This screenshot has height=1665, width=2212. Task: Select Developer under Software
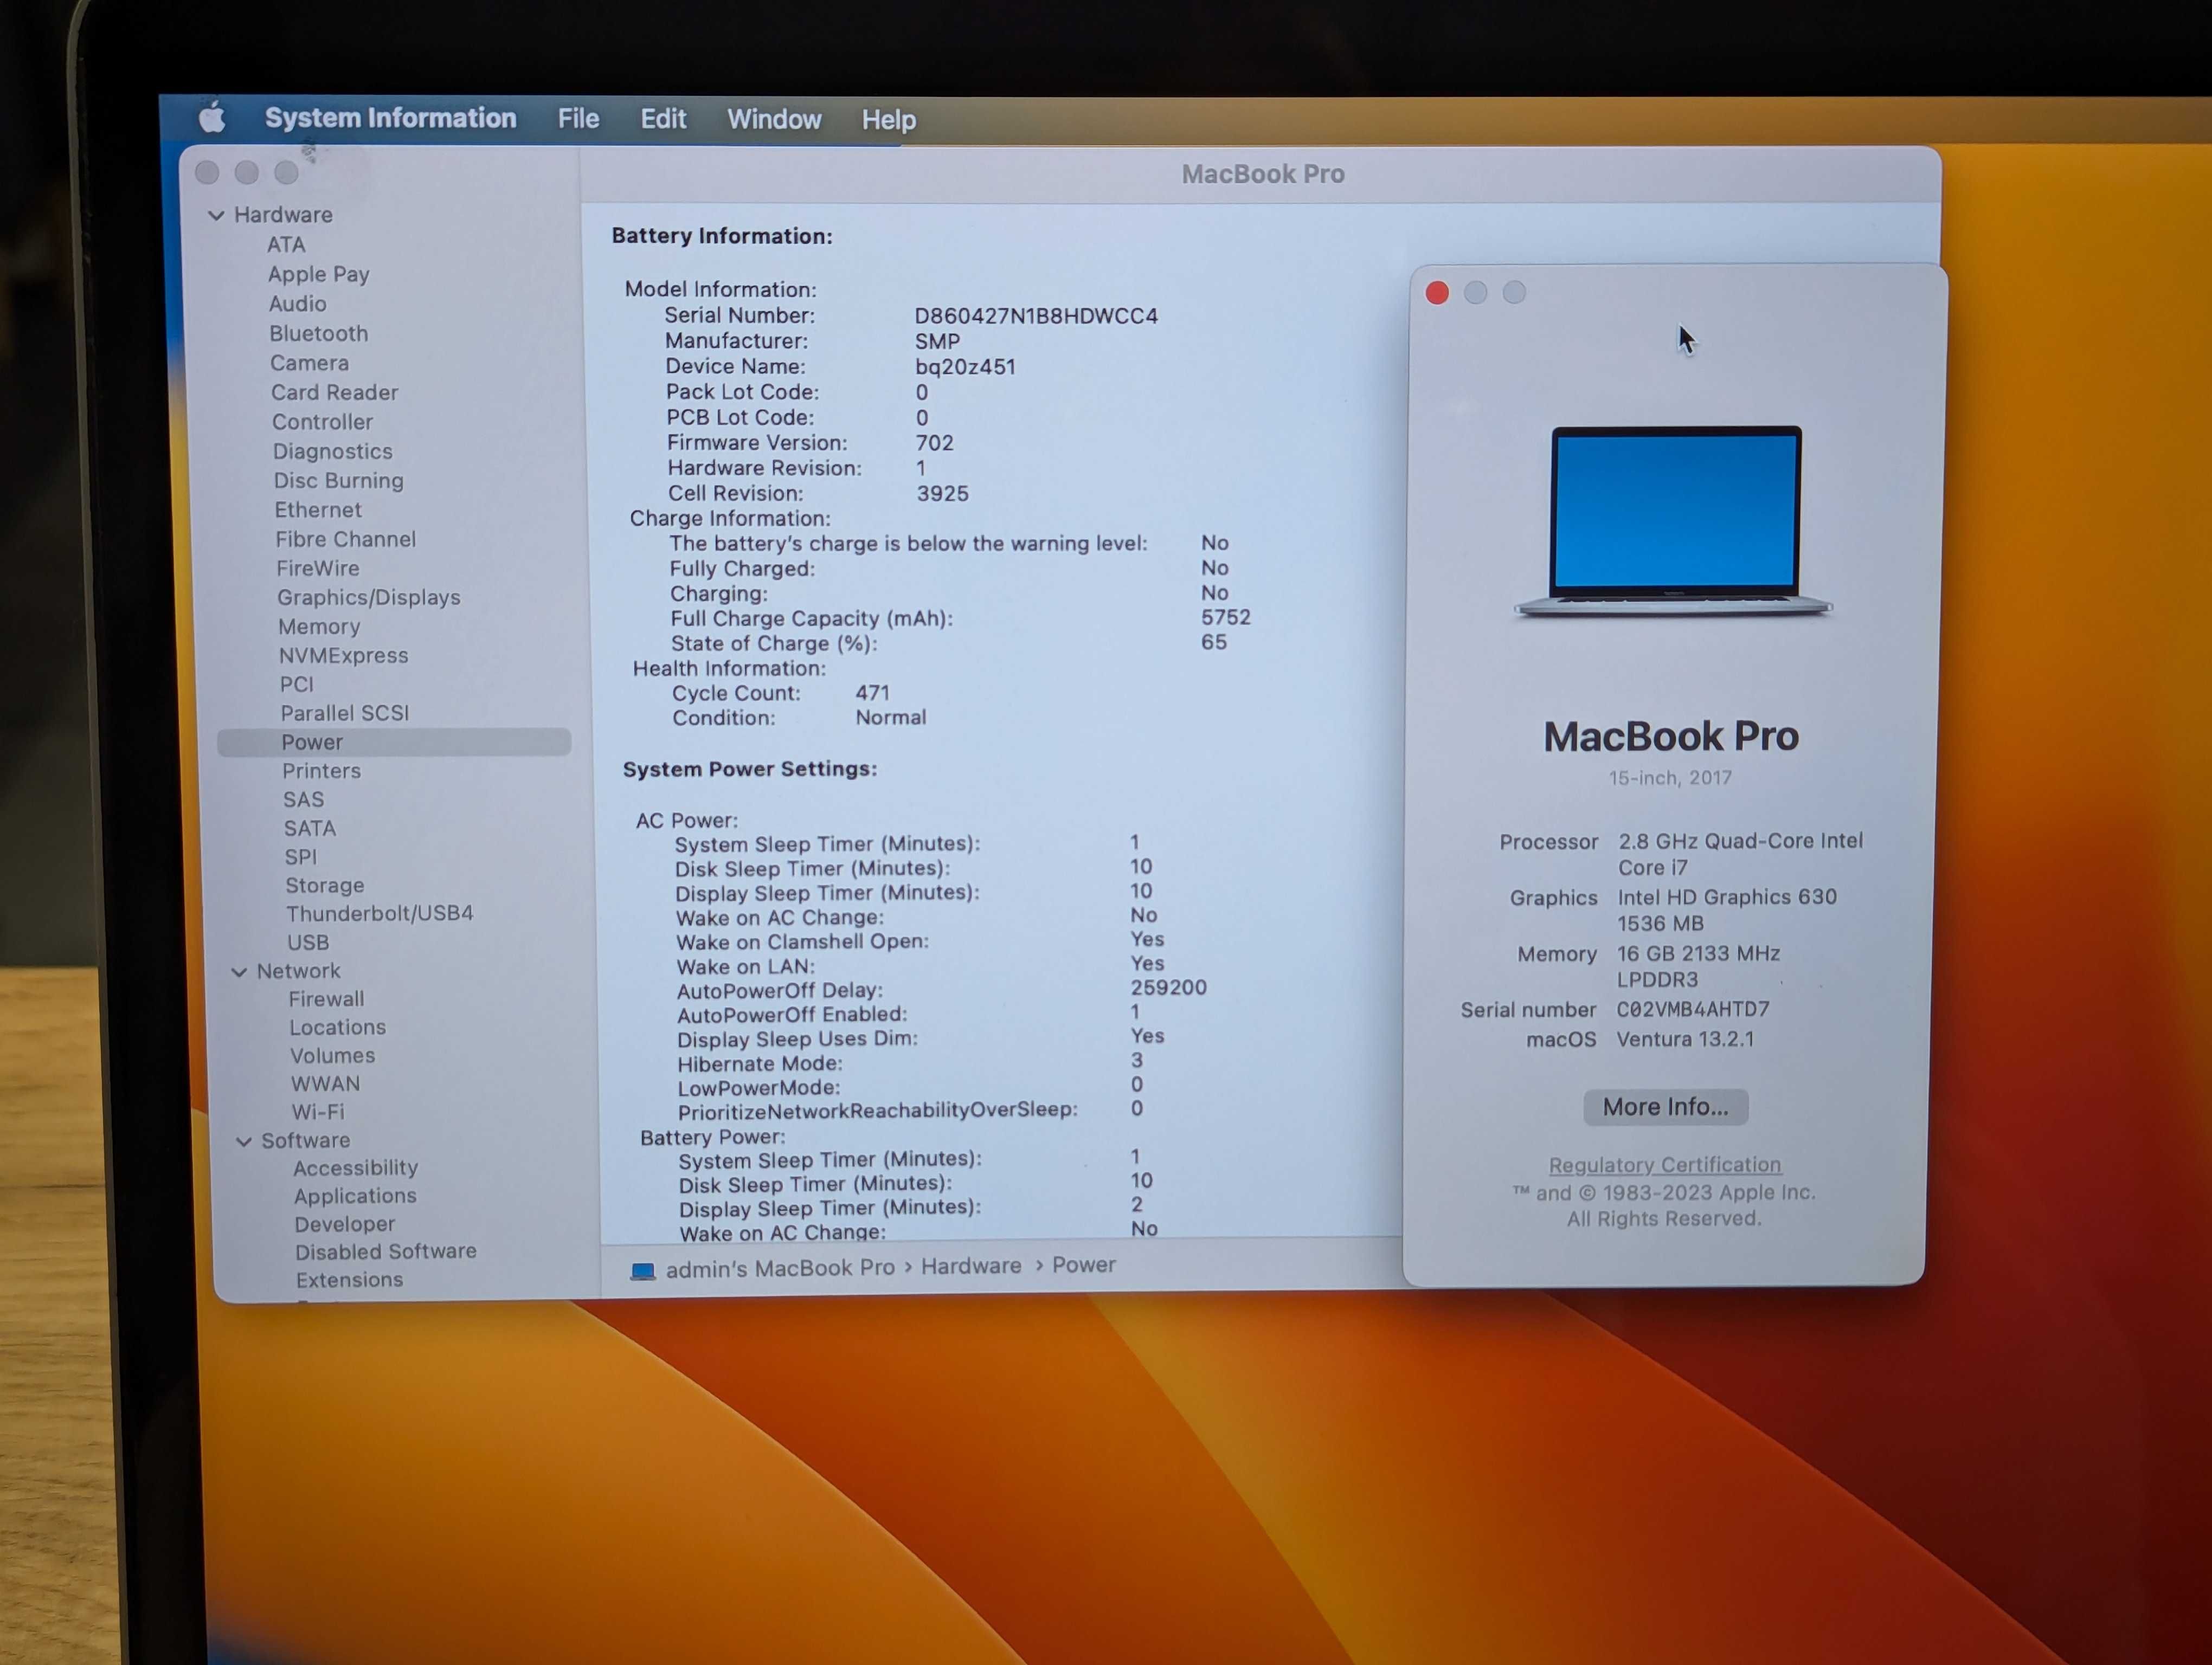[344, 1224]
